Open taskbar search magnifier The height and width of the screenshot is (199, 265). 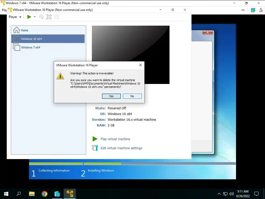pyautogui.click(x=19, y=194)
